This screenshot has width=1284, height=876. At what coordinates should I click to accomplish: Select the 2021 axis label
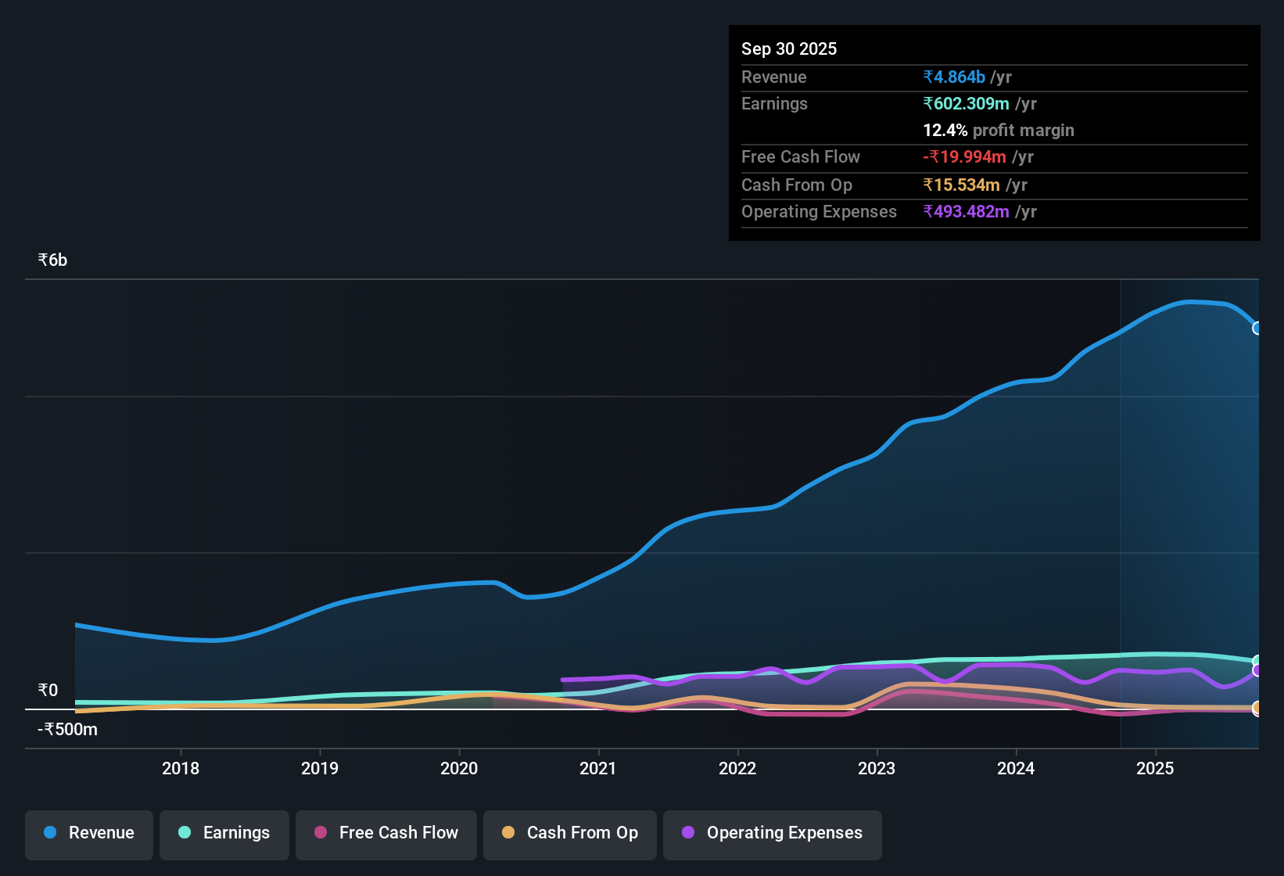click(598, 769)
